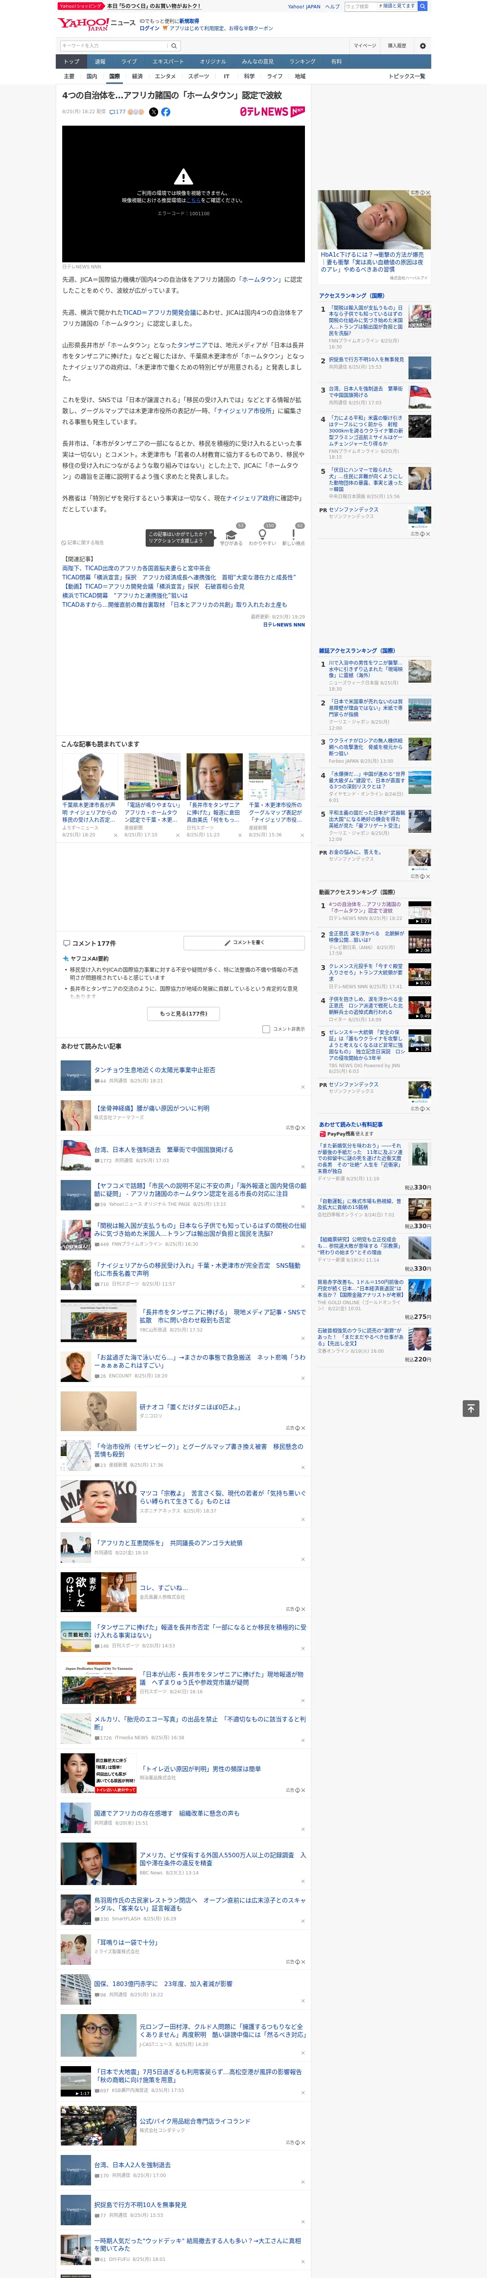Open ranking item 脱獄息で行方不明10人を無事発見

click(x=366, y=360)
